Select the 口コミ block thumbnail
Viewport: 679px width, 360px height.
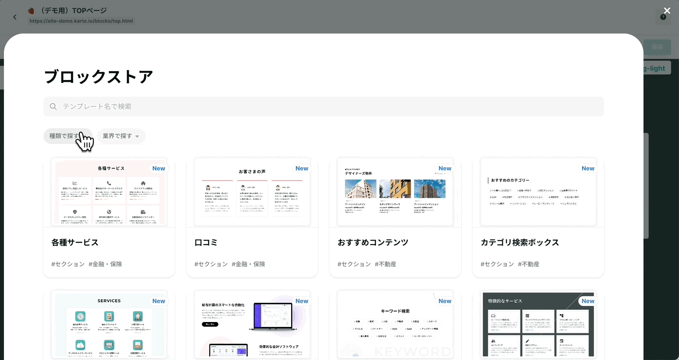pos(252,192)
